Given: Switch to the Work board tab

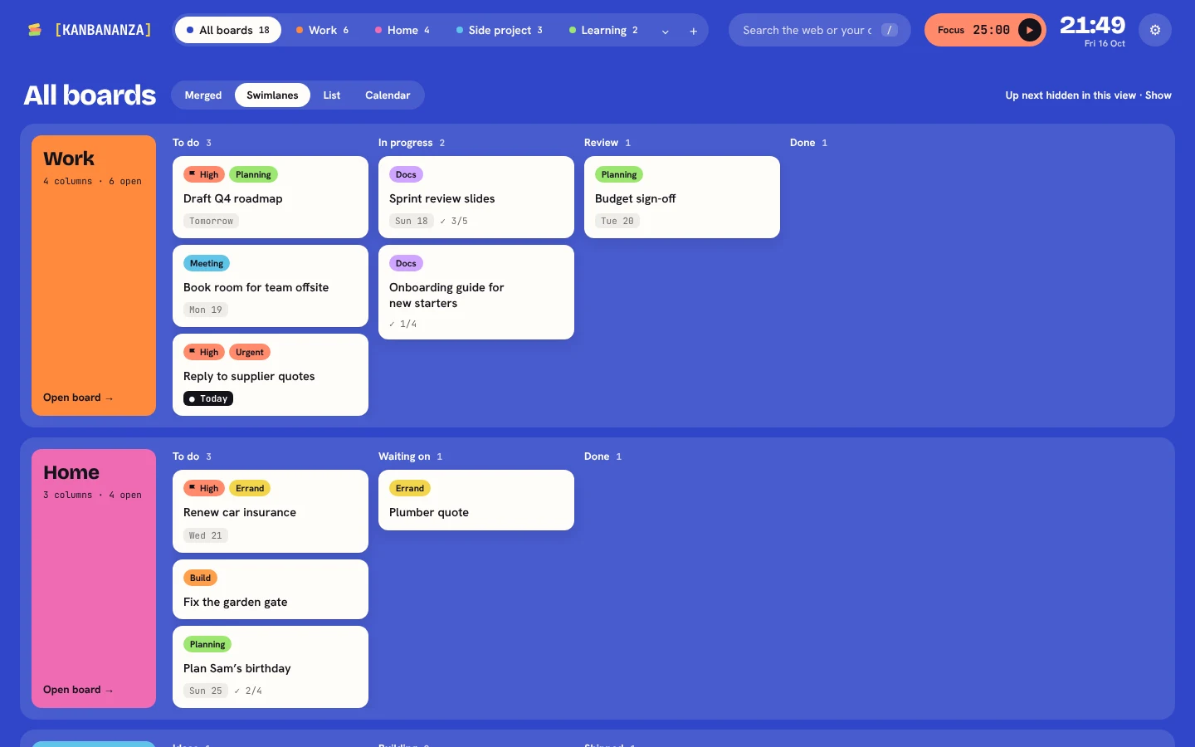Looking at the screenshot, I should coord(322,30).
